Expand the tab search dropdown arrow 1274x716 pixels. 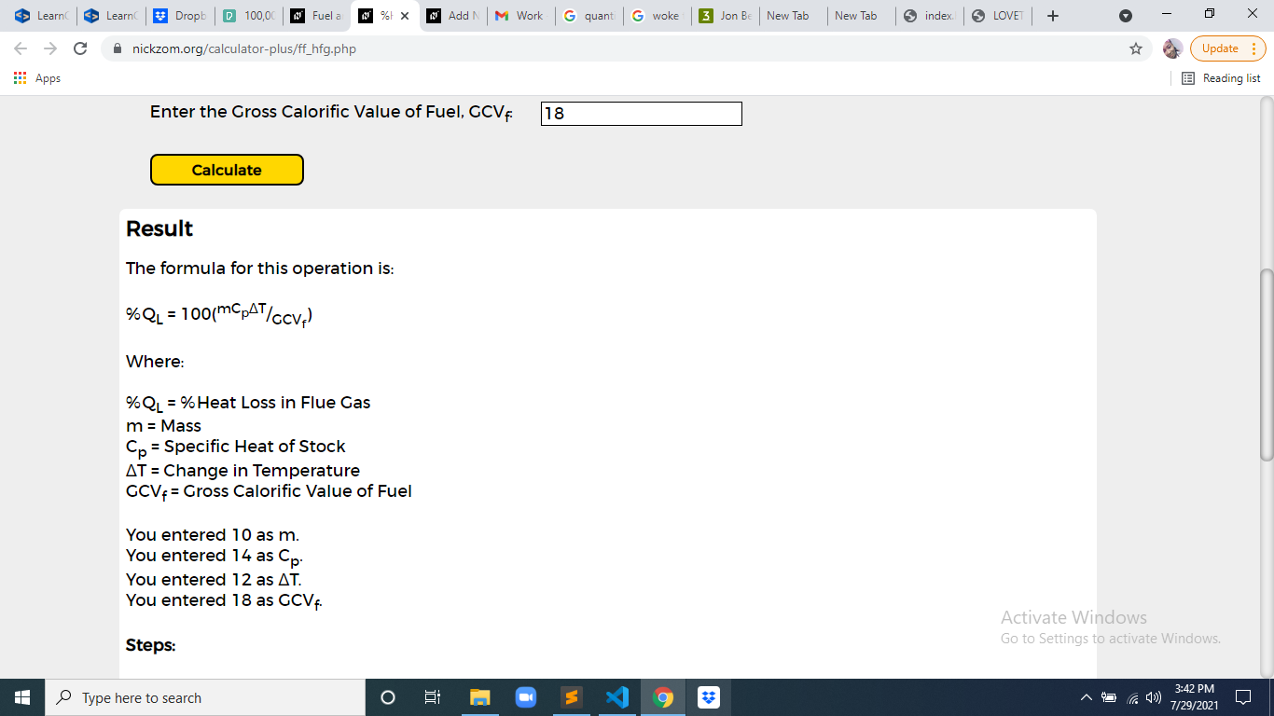pyautogui.click(x=1125, y=16)
